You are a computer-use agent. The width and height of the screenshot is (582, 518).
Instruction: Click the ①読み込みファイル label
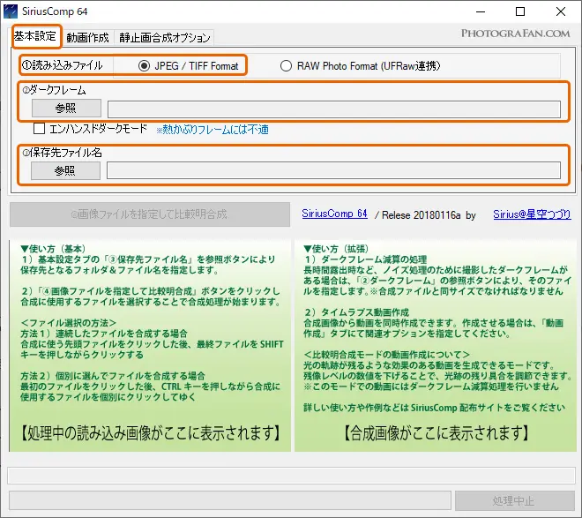coord(63,65)
